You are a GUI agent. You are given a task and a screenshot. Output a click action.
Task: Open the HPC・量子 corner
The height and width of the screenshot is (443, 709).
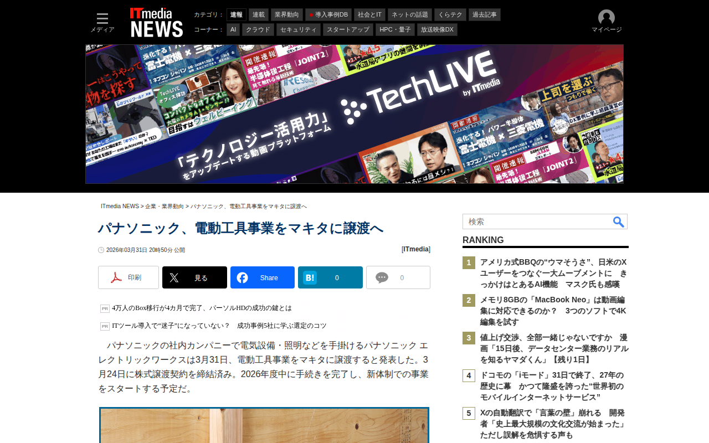(395, 29)
